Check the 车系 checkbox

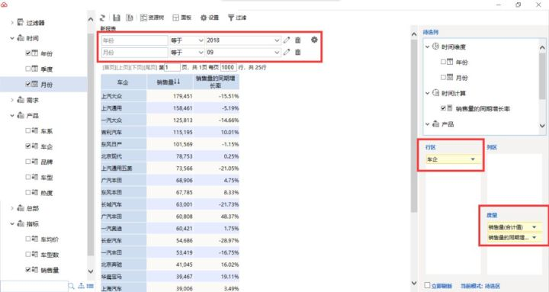28,130
